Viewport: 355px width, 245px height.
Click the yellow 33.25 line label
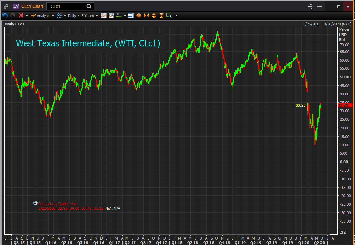(x=300, y=105)
